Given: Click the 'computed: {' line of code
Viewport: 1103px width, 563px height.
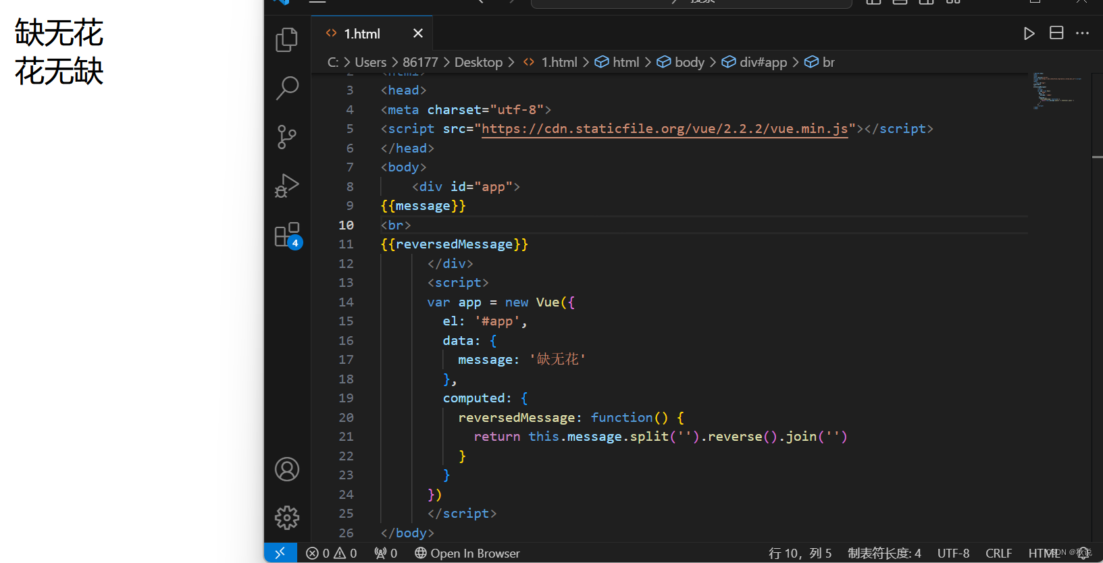Looking at the screenshot, I should coord(485,398).
